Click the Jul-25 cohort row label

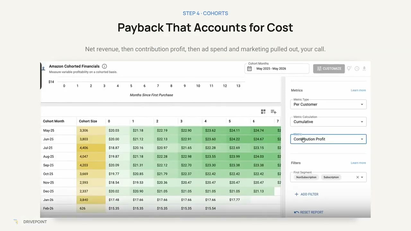(48, 148)
